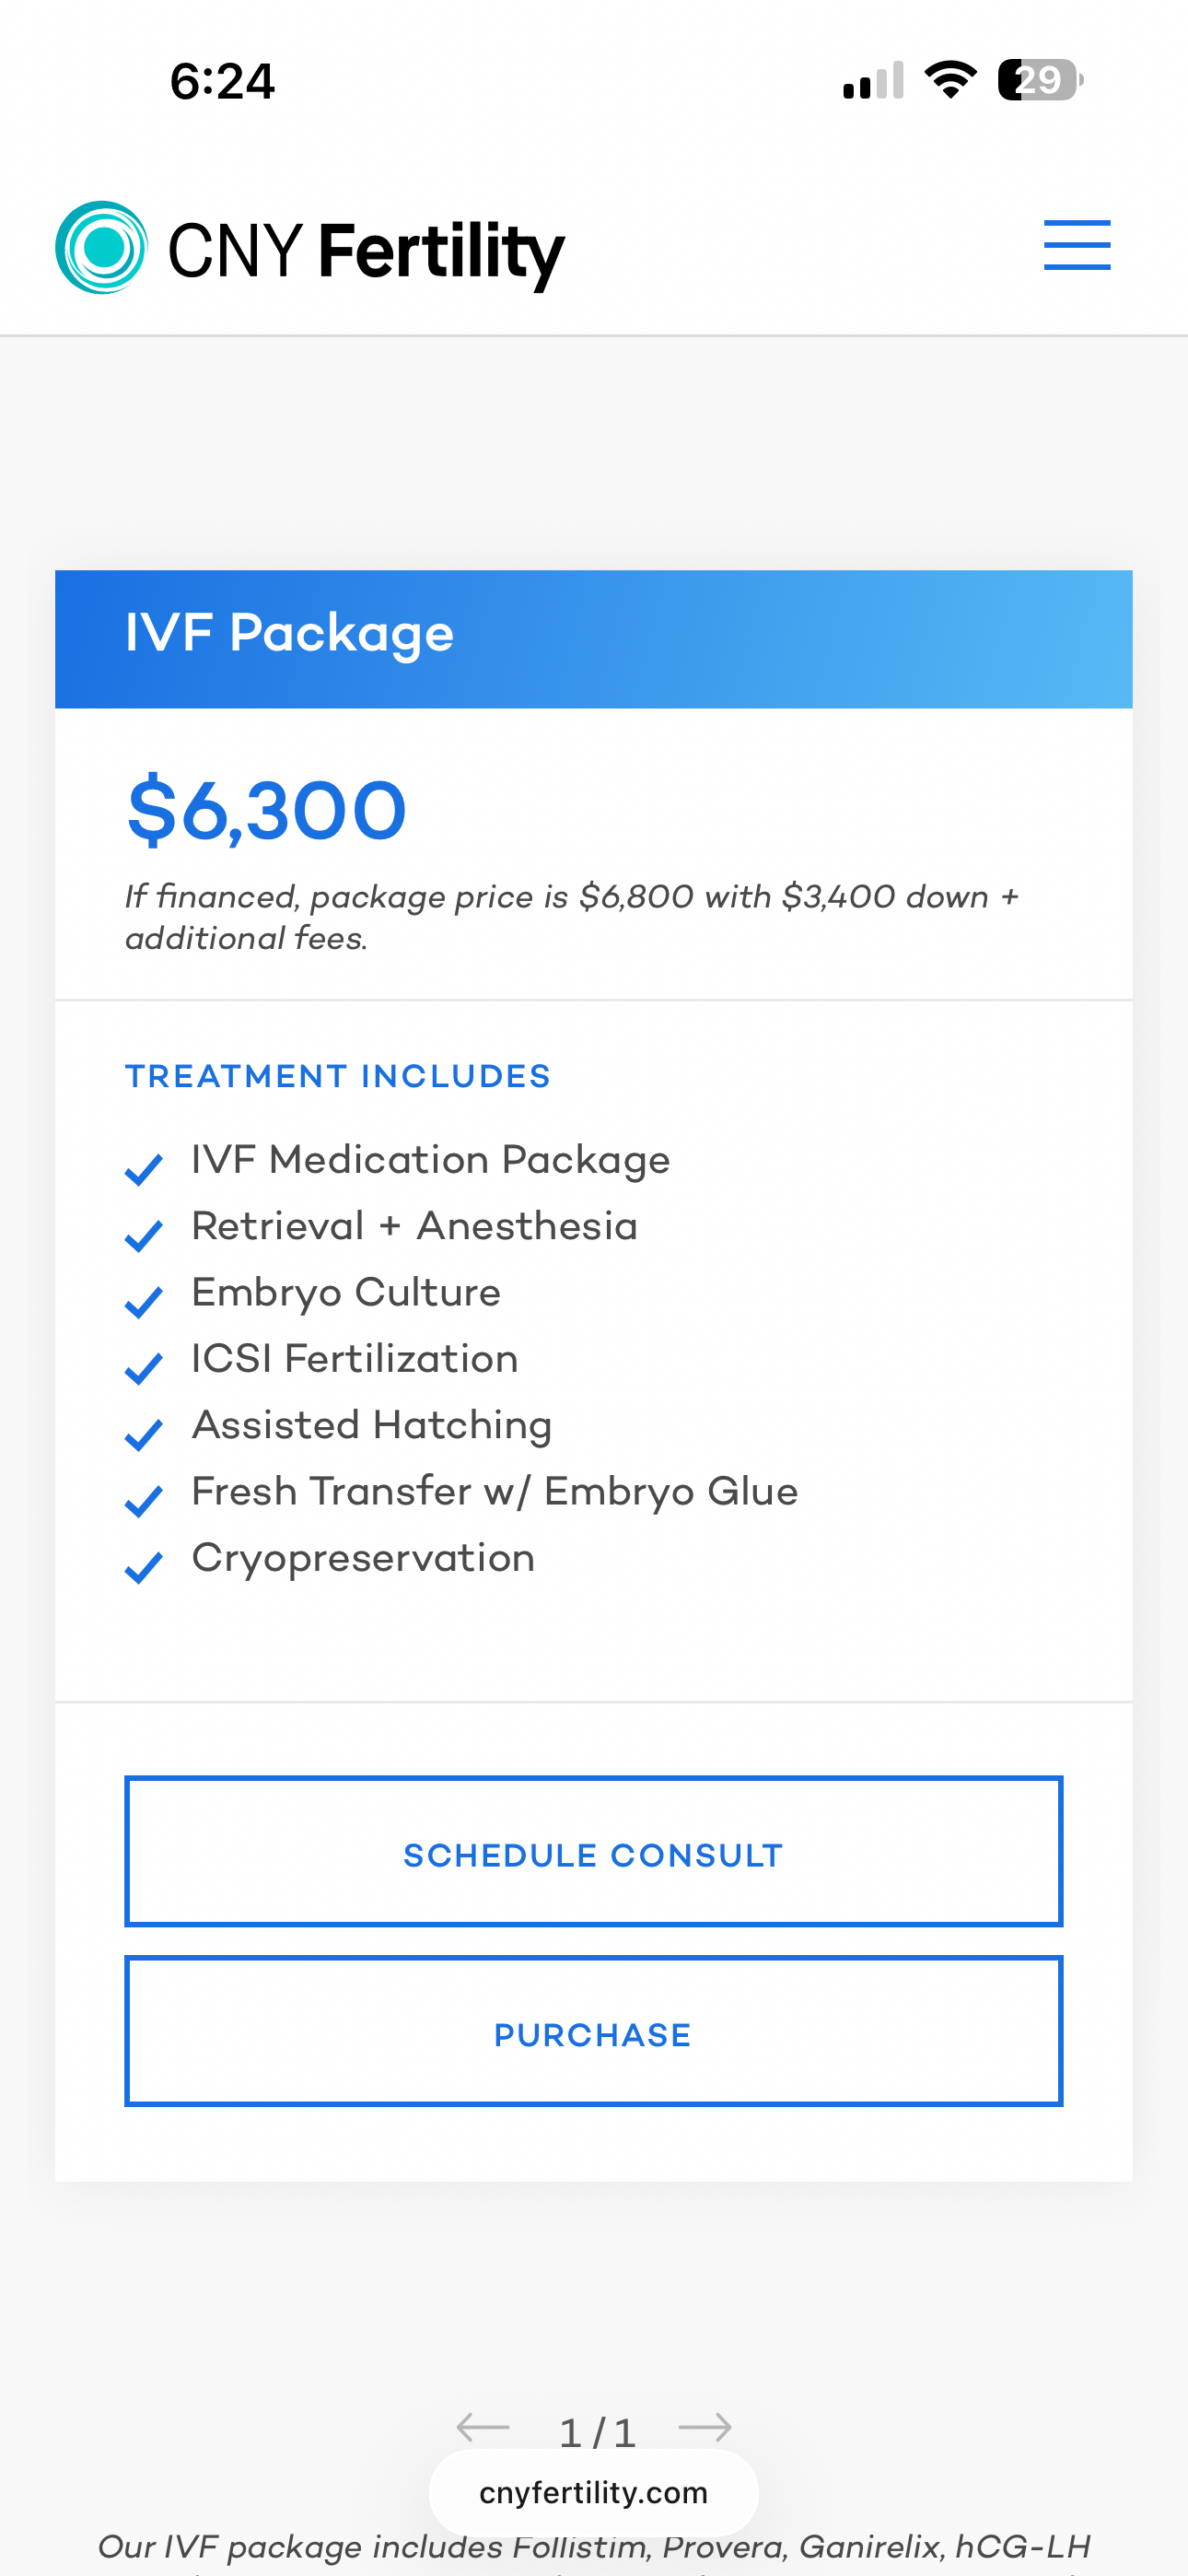Tap the cellular signal bars icon

coord(873,81)
